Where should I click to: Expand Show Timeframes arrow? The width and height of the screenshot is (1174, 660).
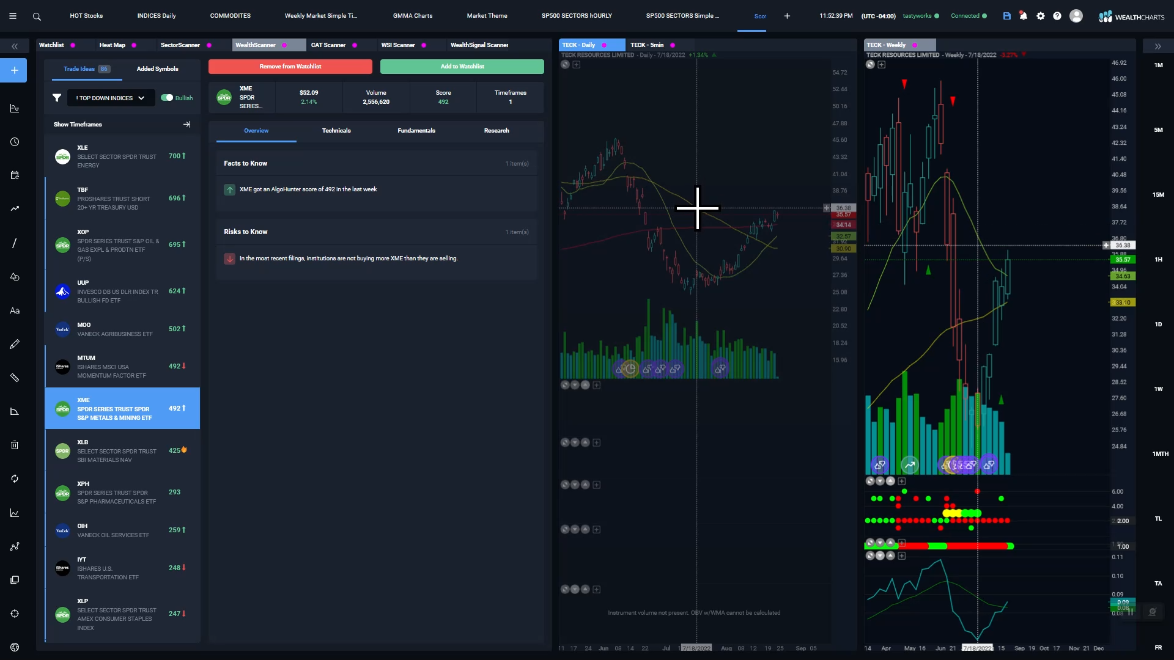[x=187, y=124]
